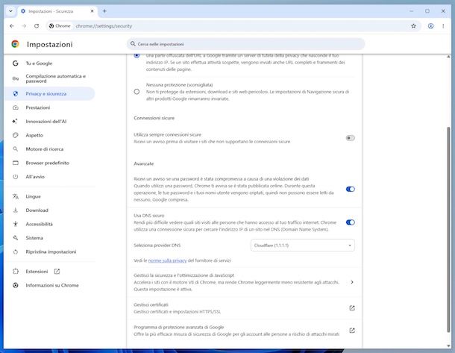Go to Motore di ricerca settings
Screen dimensions: 455x353
(x=45, y=149)
